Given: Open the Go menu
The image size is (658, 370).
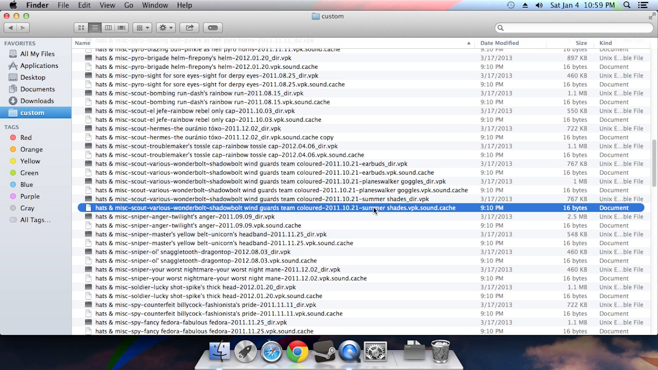Looking at the screenshot, I should (129, 5).
